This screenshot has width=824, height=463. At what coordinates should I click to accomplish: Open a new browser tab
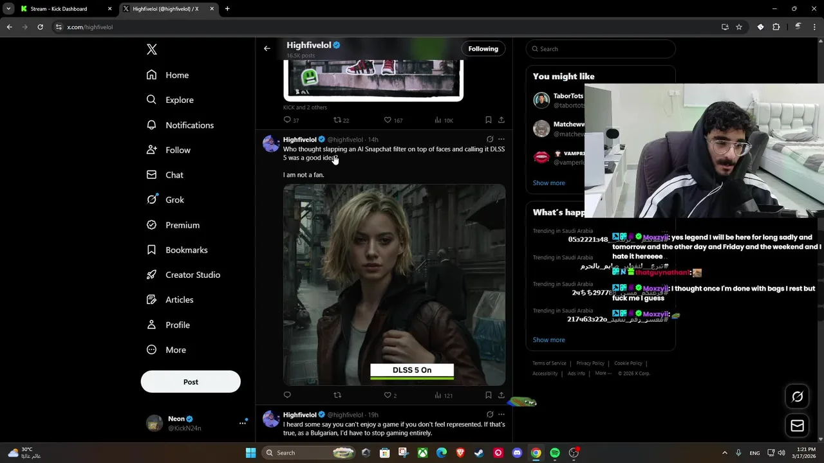tap(227, 9)
